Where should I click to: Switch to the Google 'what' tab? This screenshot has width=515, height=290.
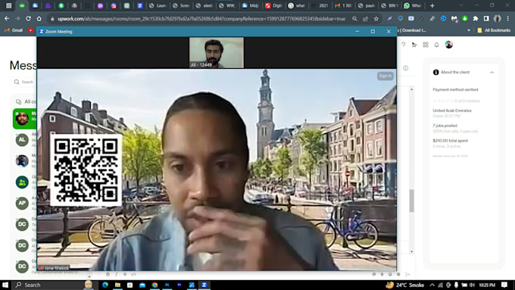coord(296,5)
